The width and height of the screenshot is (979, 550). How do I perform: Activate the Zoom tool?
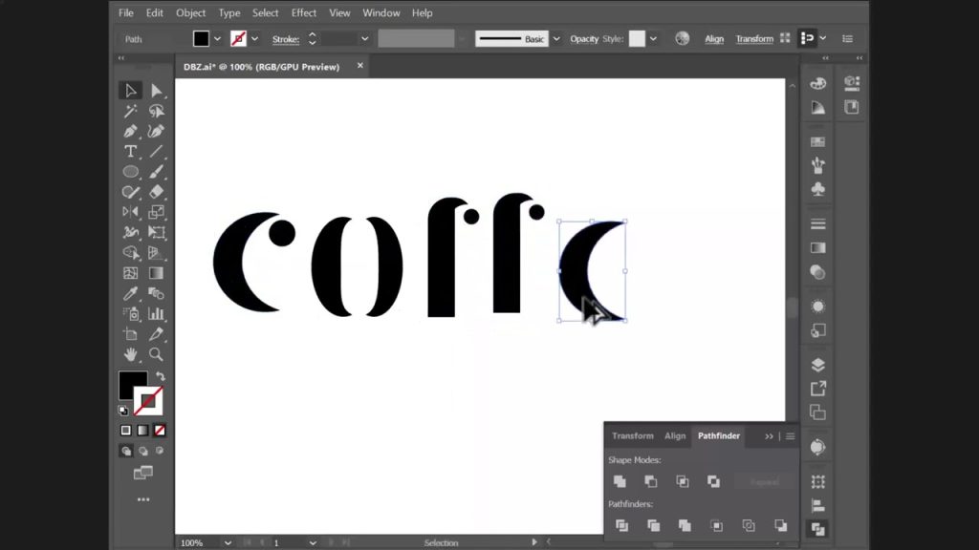[x=156, y=354]
